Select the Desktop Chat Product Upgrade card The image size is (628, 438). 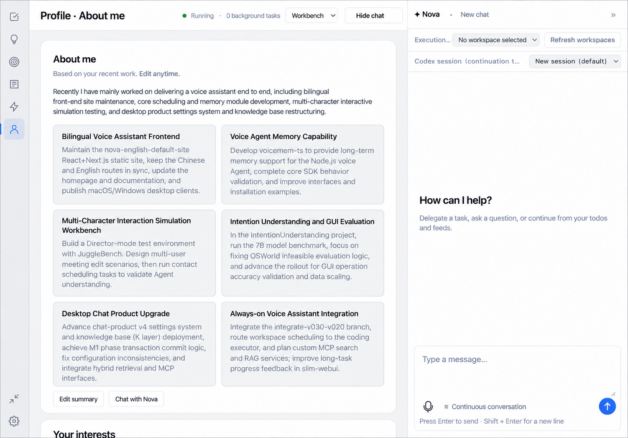click(x=134, y=344)
